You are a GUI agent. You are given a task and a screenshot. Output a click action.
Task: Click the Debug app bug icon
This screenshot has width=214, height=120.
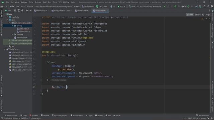click(175, 6)
